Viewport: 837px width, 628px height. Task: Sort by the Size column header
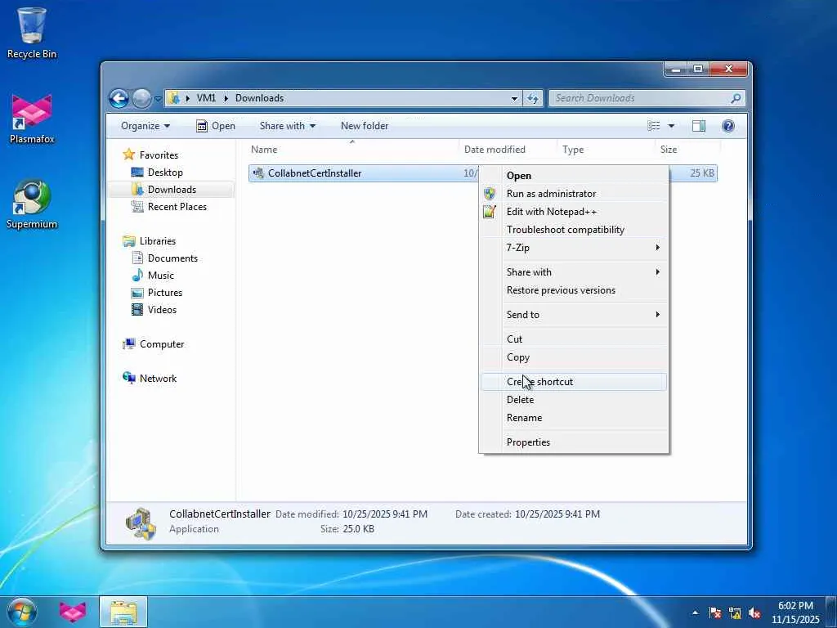[x=687, y=150]
